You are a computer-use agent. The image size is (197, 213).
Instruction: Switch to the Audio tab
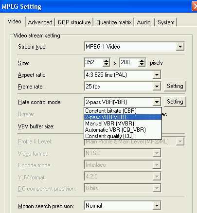coord(143,22)
